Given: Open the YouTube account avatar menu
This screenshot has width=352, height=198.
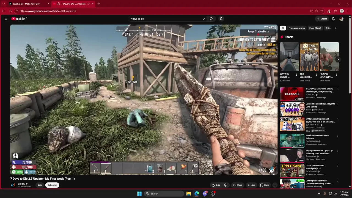Looking at the screenshot, I should pos(342,19).
